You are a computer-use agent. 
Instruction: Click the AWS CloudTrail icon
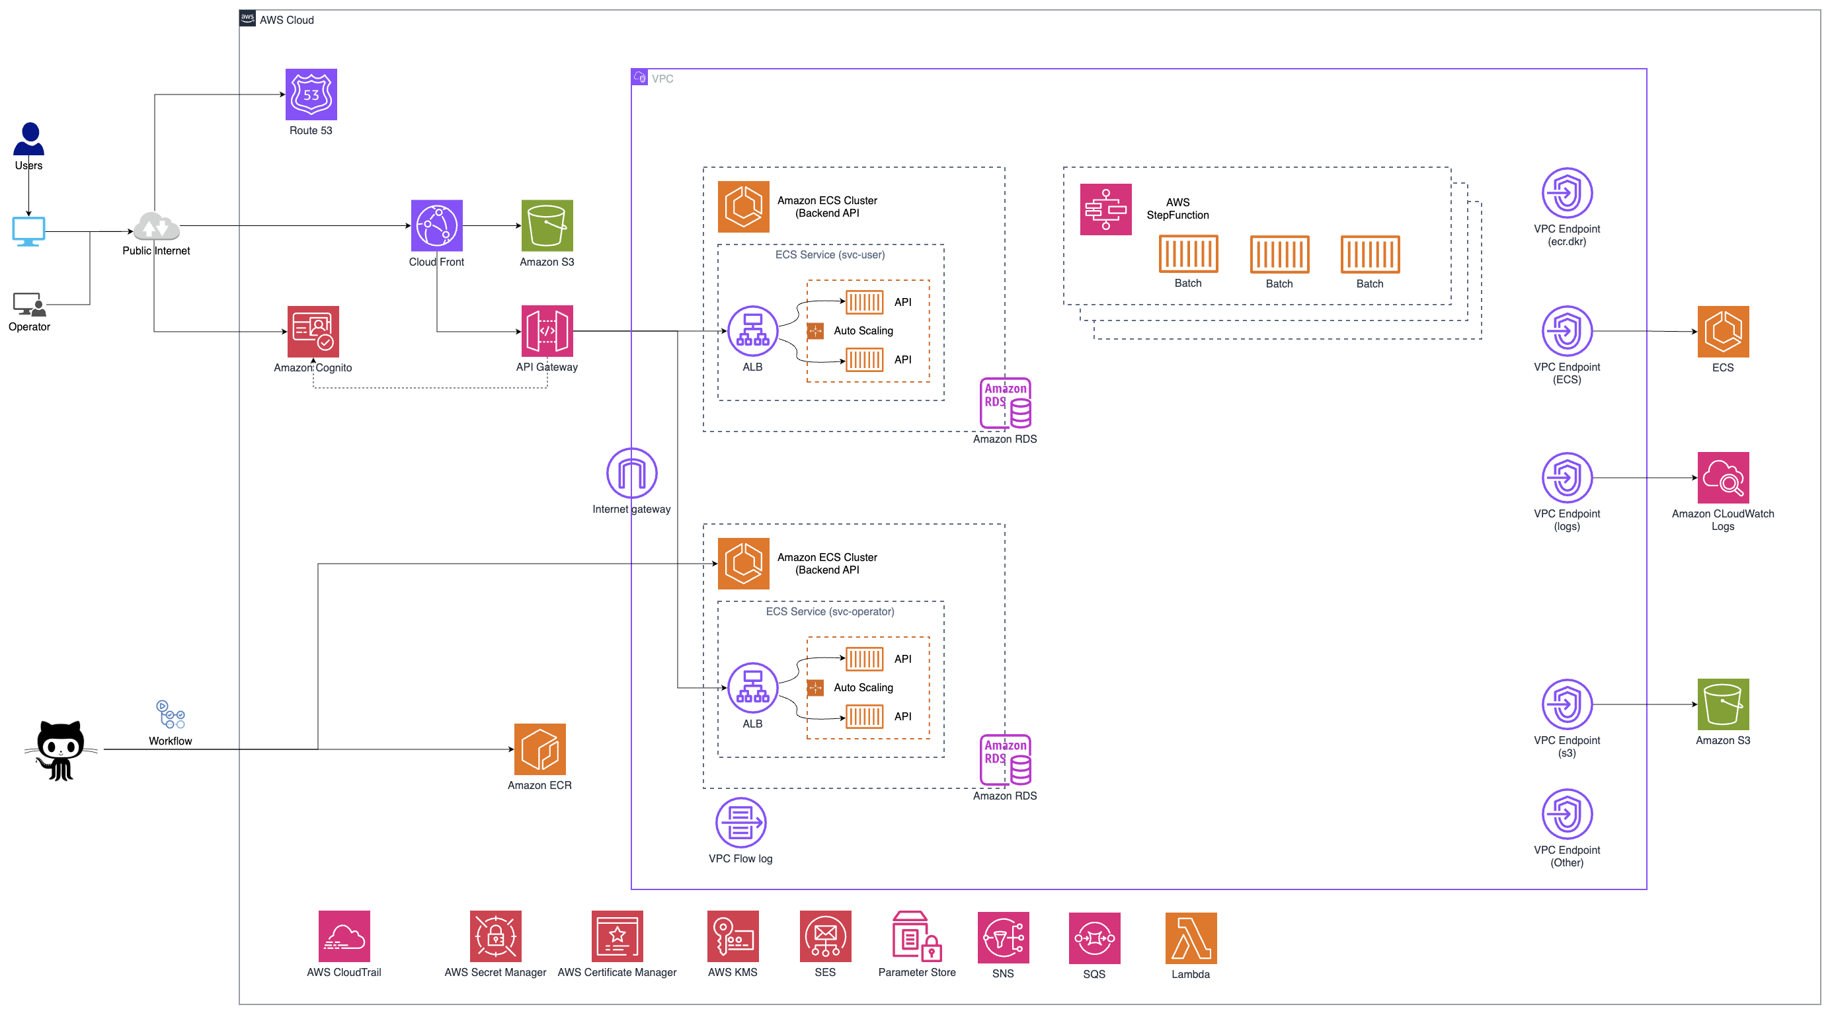[x=344, y=936]
